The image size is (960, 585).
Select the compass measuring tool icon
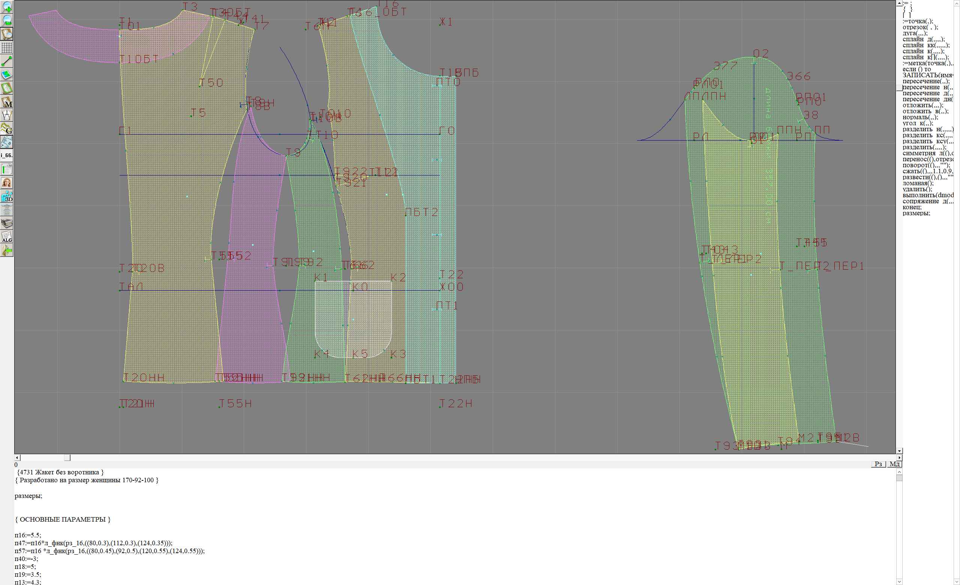[x=7, y=115]
